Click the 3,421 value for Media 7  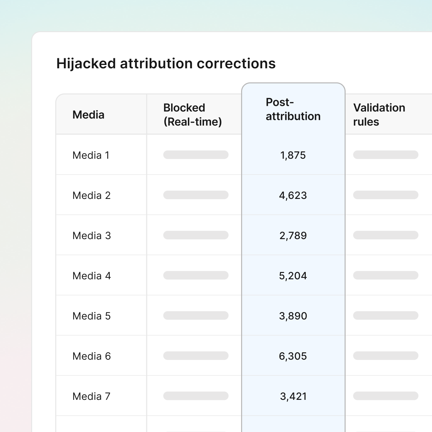293,396
